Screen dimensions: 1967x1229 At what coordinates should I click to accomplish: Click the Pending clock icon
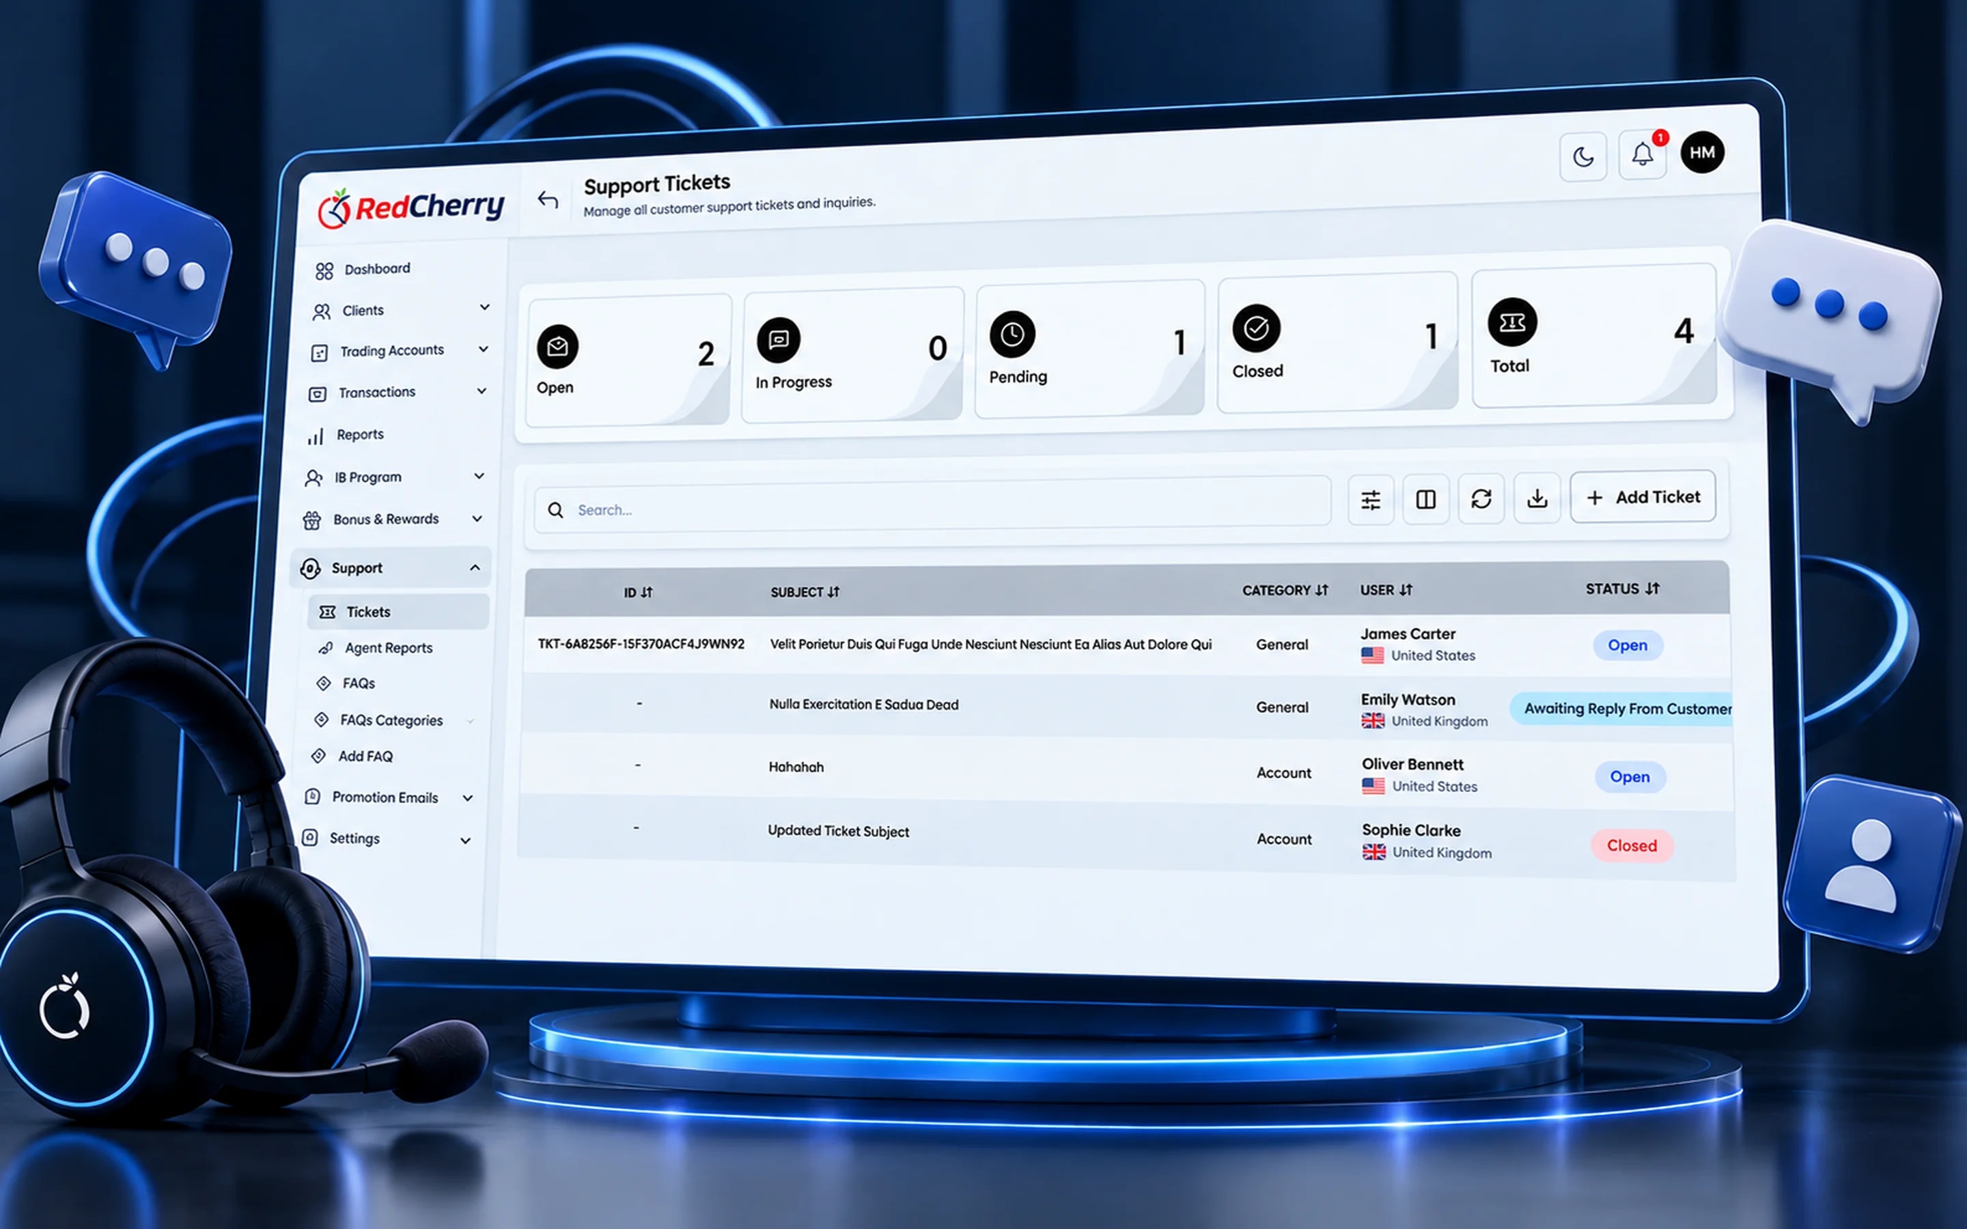(x=1012, y=334)
